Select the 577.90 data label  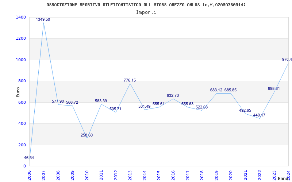click(x=58, y=102)
